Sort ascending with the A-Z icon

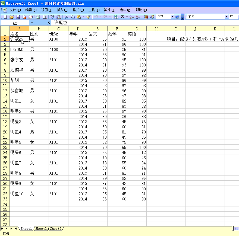[131, 17]
